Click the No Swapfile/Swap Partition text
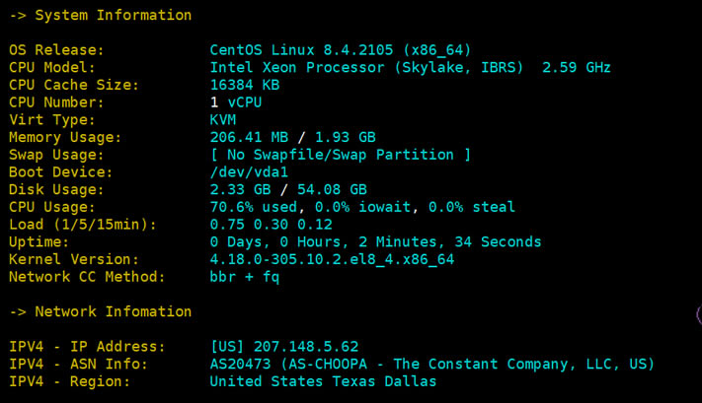The height and width of the screenshot is (403, 702). click(x=341, y=155)
